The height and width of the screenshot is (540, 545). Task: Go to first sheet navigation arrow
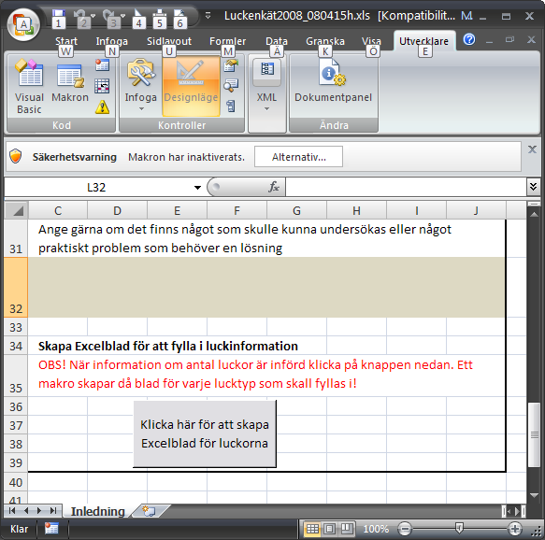pyautogui.click(x=12, y=510)
